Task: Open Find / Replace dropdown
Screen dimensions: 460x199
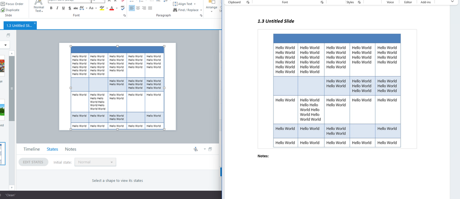Action: (188, 10)
